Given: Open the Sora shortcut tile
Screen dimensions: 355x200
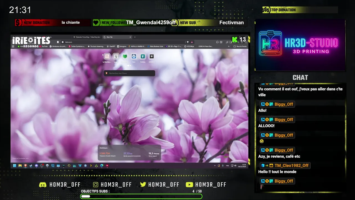Looking at the screenshot, I should [134, 56].
